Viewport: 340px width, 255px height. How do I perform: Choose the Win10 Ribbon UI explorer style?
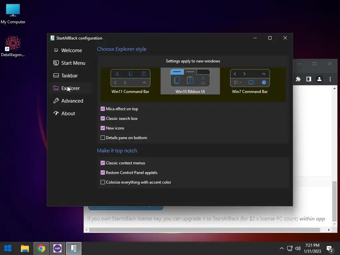pos(190,81)
